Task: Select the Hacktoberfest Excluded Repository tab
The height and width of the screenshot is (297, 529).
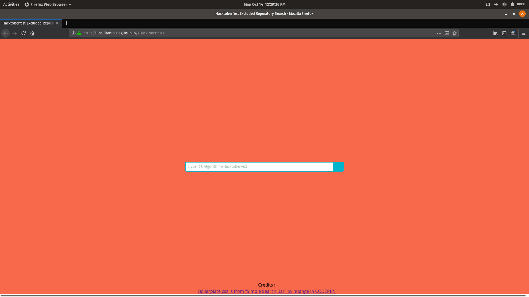Action: 28,23
